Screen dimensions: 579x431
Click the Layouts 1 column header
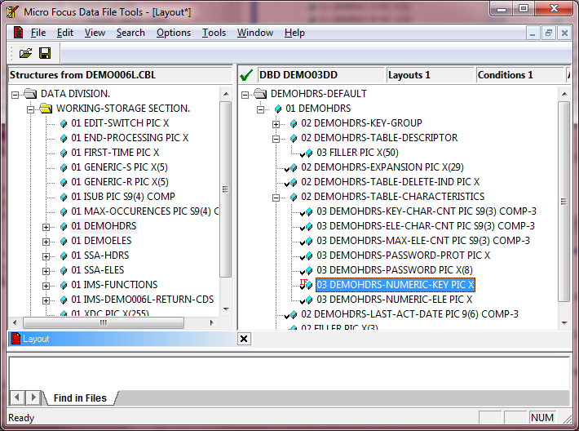pos(428,75)
